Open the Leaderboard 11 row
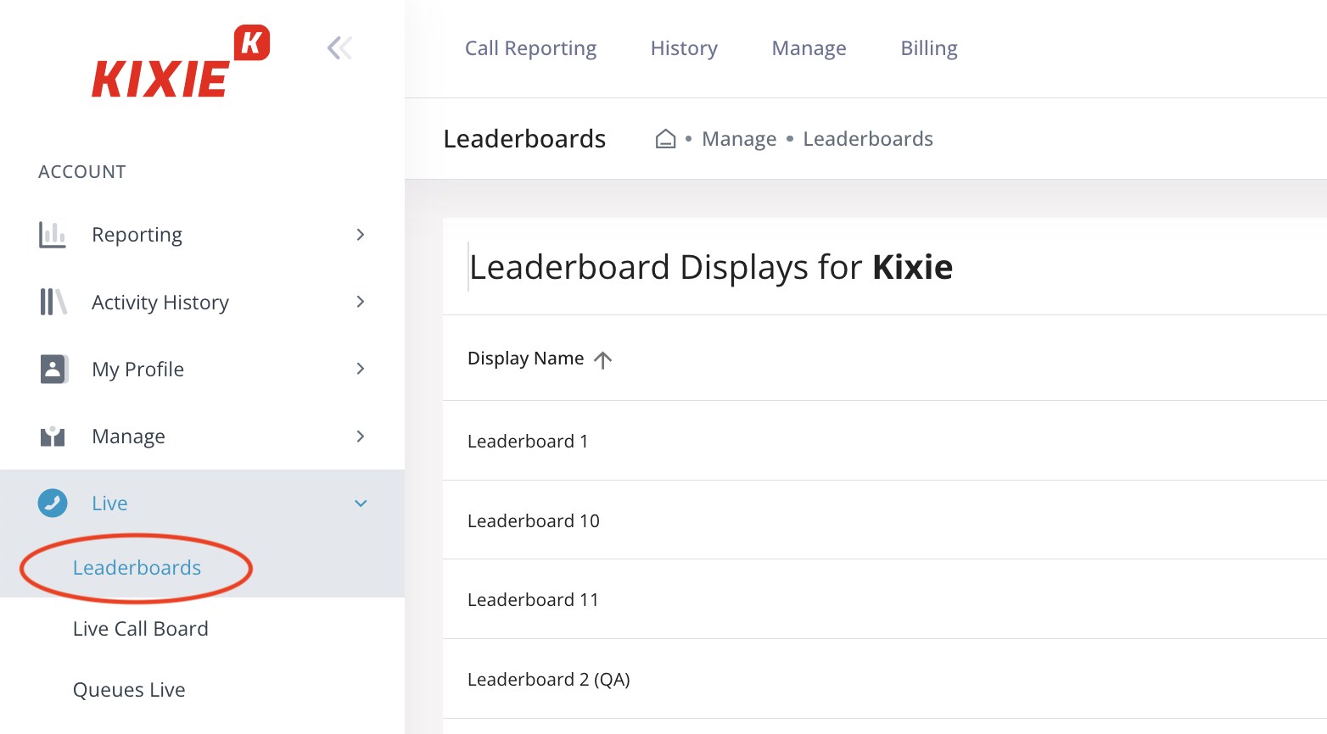The image size is (1327, 734). [885, 599]
